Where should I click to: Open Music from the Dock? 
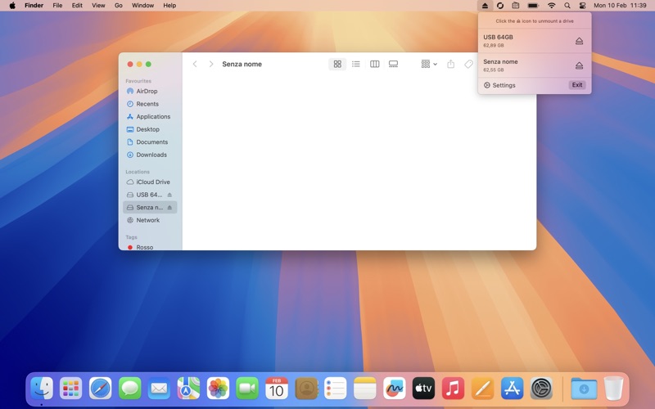click(453, 388)
